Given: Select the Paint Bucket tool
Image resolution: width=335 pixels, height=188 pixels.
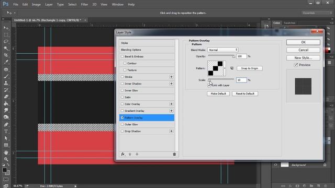Looking at the screenshot, I should pyautogui.click(x=6, y=103).
